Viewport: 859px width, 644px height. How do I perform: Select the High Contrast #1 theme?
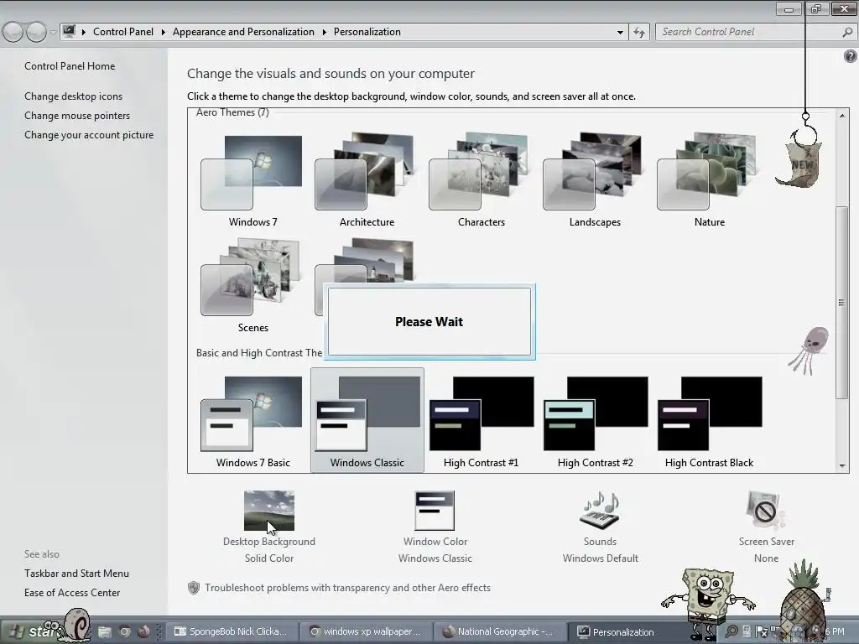coord(481,421)
